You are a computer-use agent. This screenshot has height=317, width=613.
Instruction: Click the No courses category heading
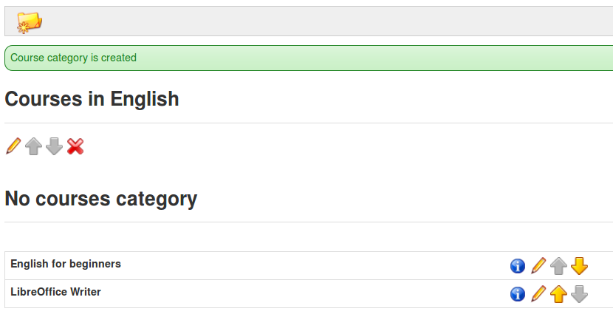pyautogui.click(x=101, y=199)
